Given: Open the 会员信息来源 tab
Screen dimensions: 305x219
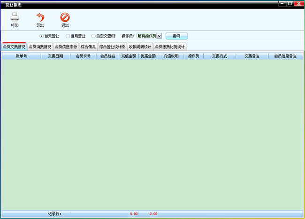Looking at the screenshot, I should pos(66,47).
